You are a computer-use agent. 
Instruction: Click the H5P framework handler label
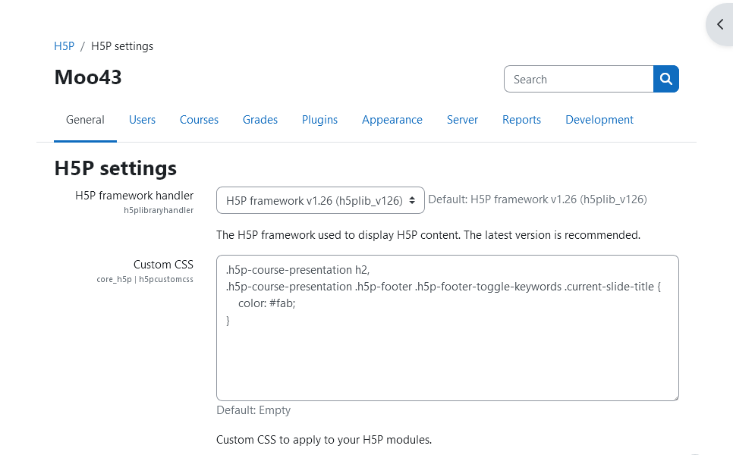click(x=134, y=195)
